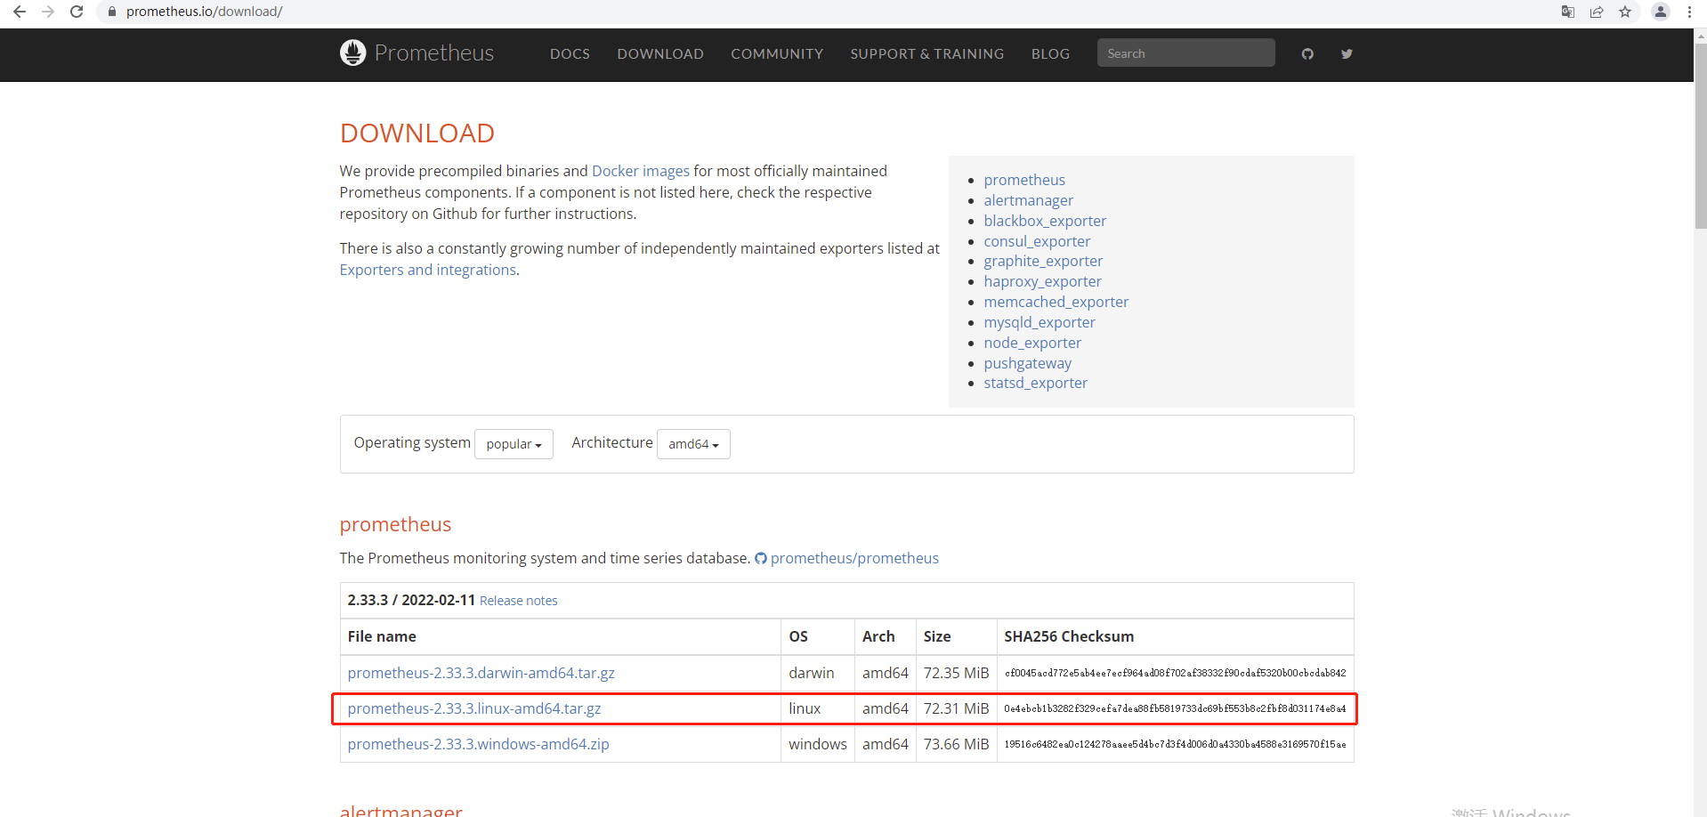Click the Prometheus brand name
This screenshot has height=817, width=1707.
433,53
